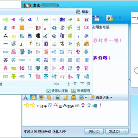
Task: Select the green 什 emoticon
Action: [46, 20]
